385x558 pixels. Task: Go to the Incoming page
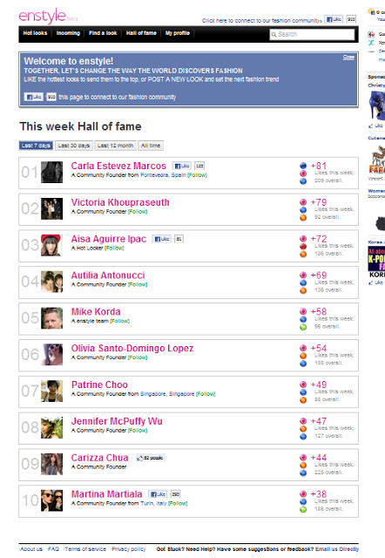coord(68,33)
